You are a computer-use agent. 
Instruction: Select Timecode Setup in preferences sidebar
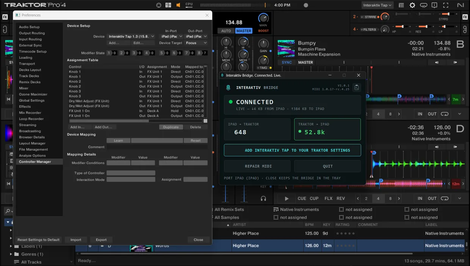(39, 52)
